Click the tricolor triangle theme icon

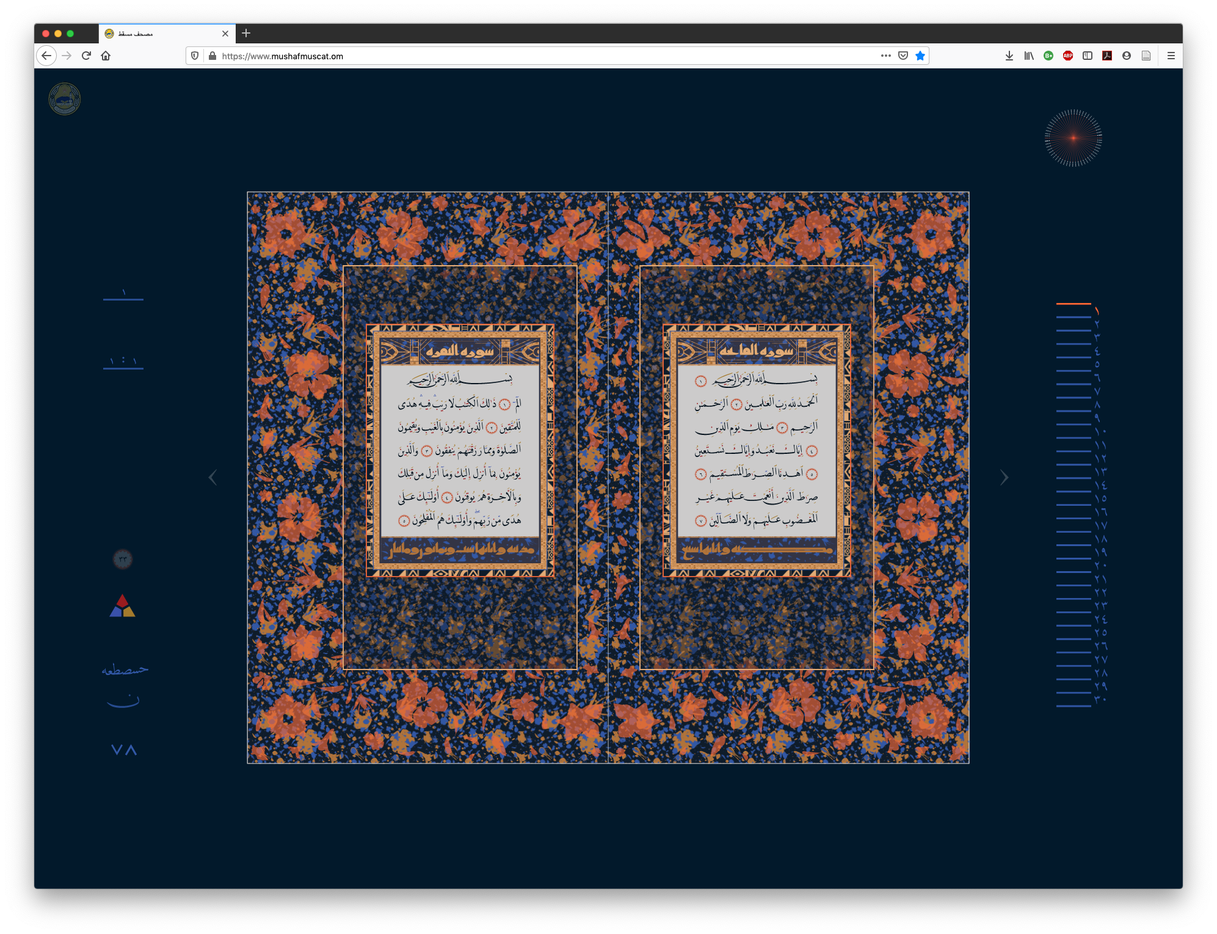coord(122,606)
